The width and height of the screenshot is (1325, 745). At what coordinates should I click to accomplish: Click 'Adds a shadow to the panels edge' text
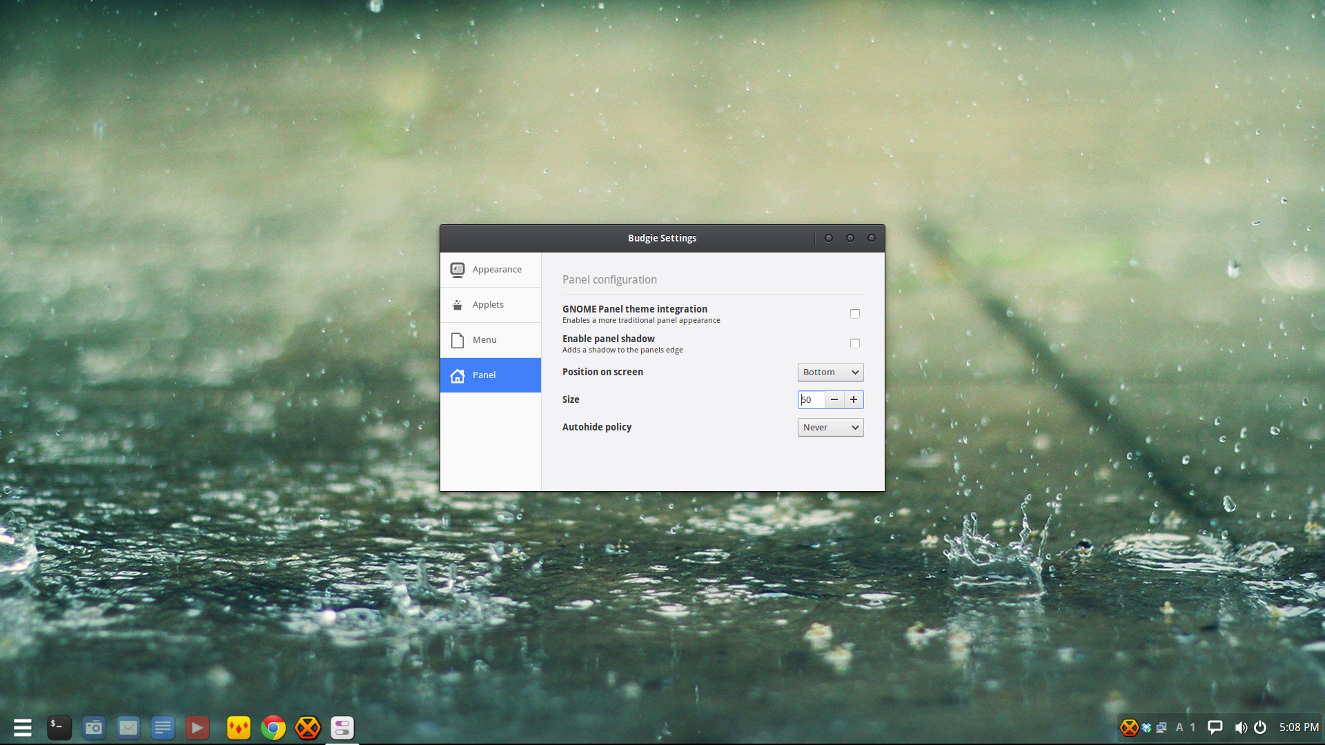point(622,350)
